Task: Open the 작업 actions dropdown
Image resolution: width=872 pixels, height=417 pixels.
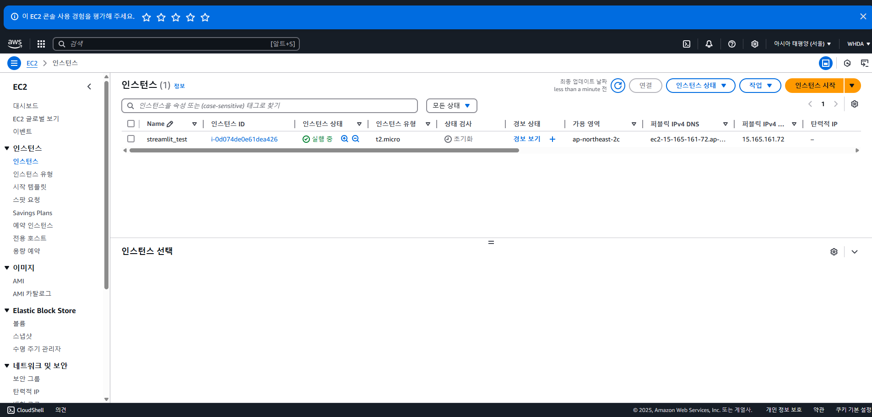Action: click(x=760, y=86)
